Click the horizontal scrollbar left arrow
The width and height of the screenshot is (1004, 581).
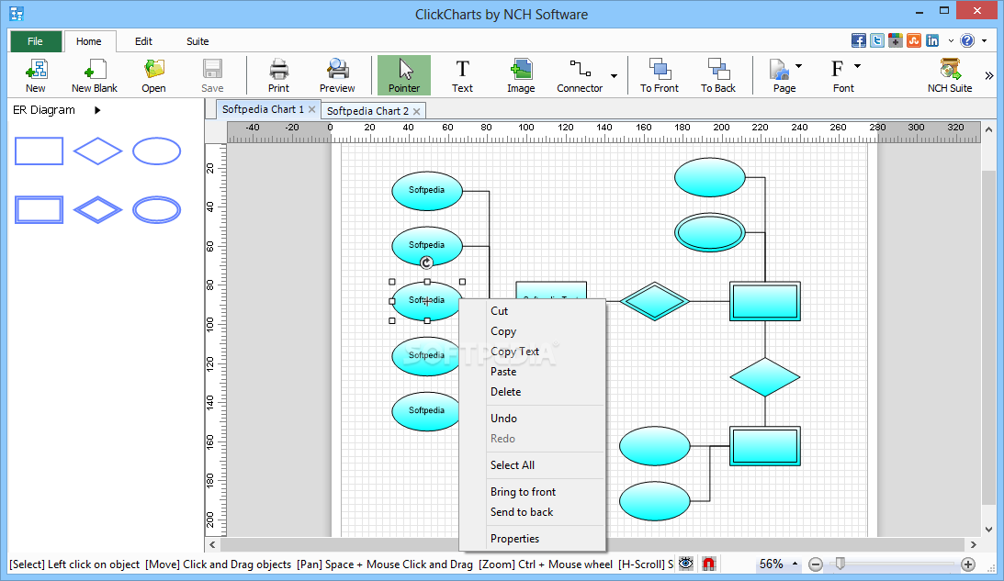click(x=212, y=544)
